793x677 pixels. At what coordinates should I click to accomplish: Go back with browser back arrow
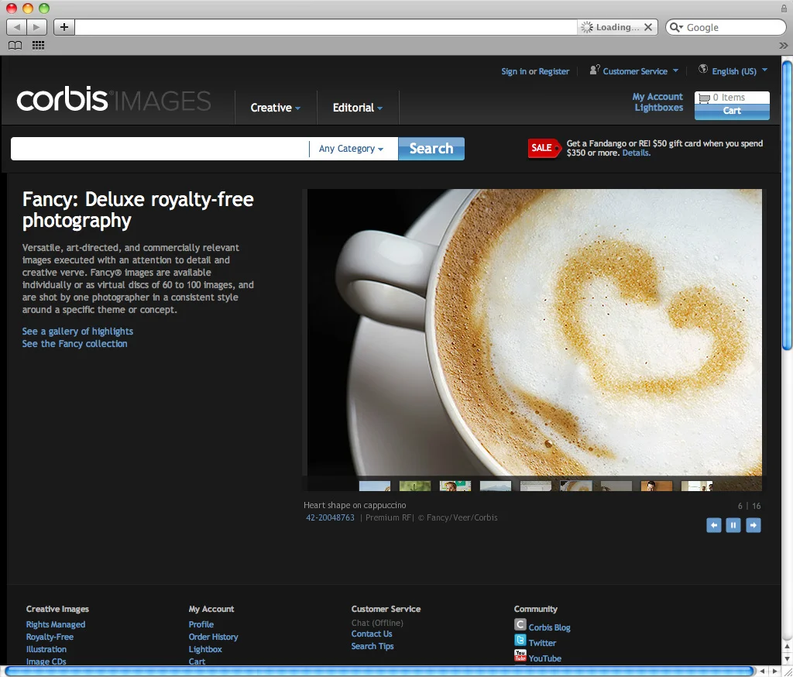[16, 27]
